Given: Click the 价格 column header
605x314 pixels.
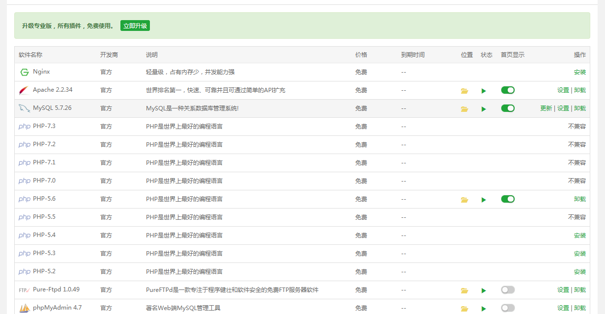Looking at the screenshot, I should pos(361,55).
